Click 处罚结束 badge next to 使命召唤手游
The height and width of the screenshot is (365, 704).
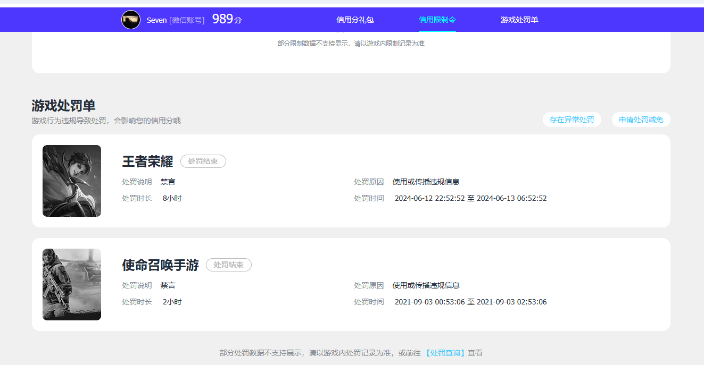(229, 265)
